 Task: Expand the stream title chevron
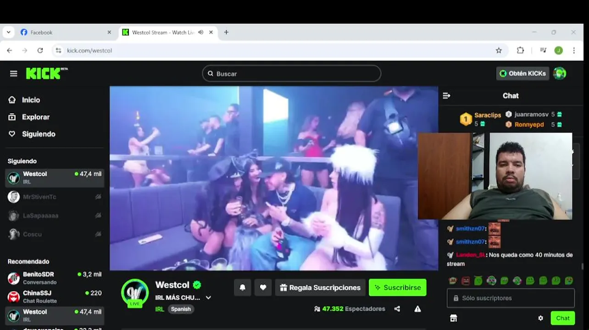pos(208,297)
